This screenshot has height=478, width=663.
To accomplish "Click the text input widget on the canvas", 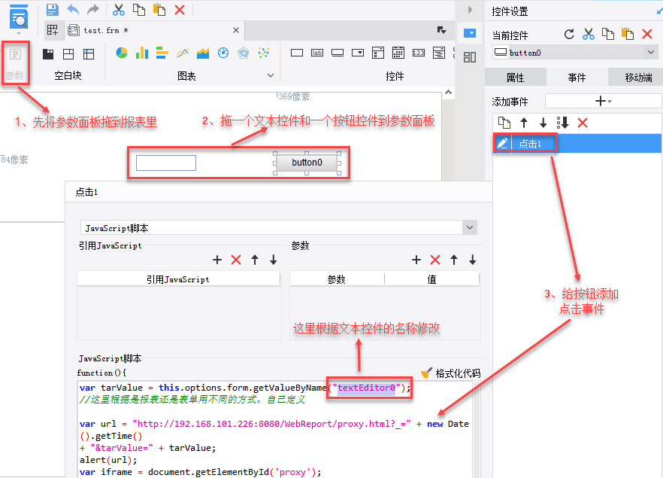I will click(165, 163).
